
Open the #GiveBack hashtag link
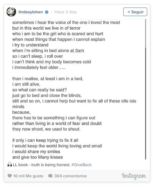click(81, 165)
